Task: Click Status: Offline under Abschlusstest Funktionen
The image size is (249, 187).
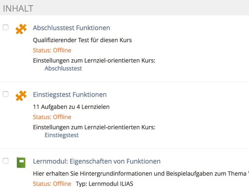Action: tap(52, 50)
